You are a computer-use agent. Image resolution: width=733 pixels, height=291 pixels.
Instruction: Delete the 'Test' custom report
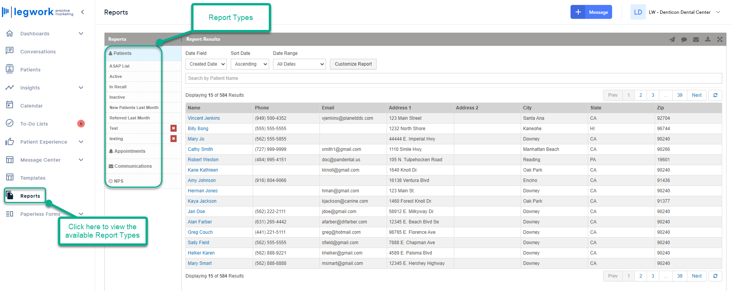pyautogui.click(x=174, y=128)
